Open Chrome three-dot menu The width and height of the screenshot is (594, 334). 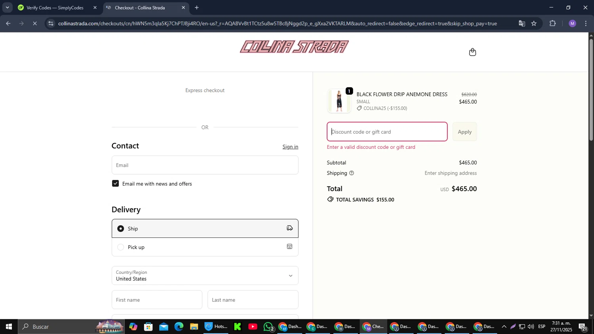(x=586, y=23)
